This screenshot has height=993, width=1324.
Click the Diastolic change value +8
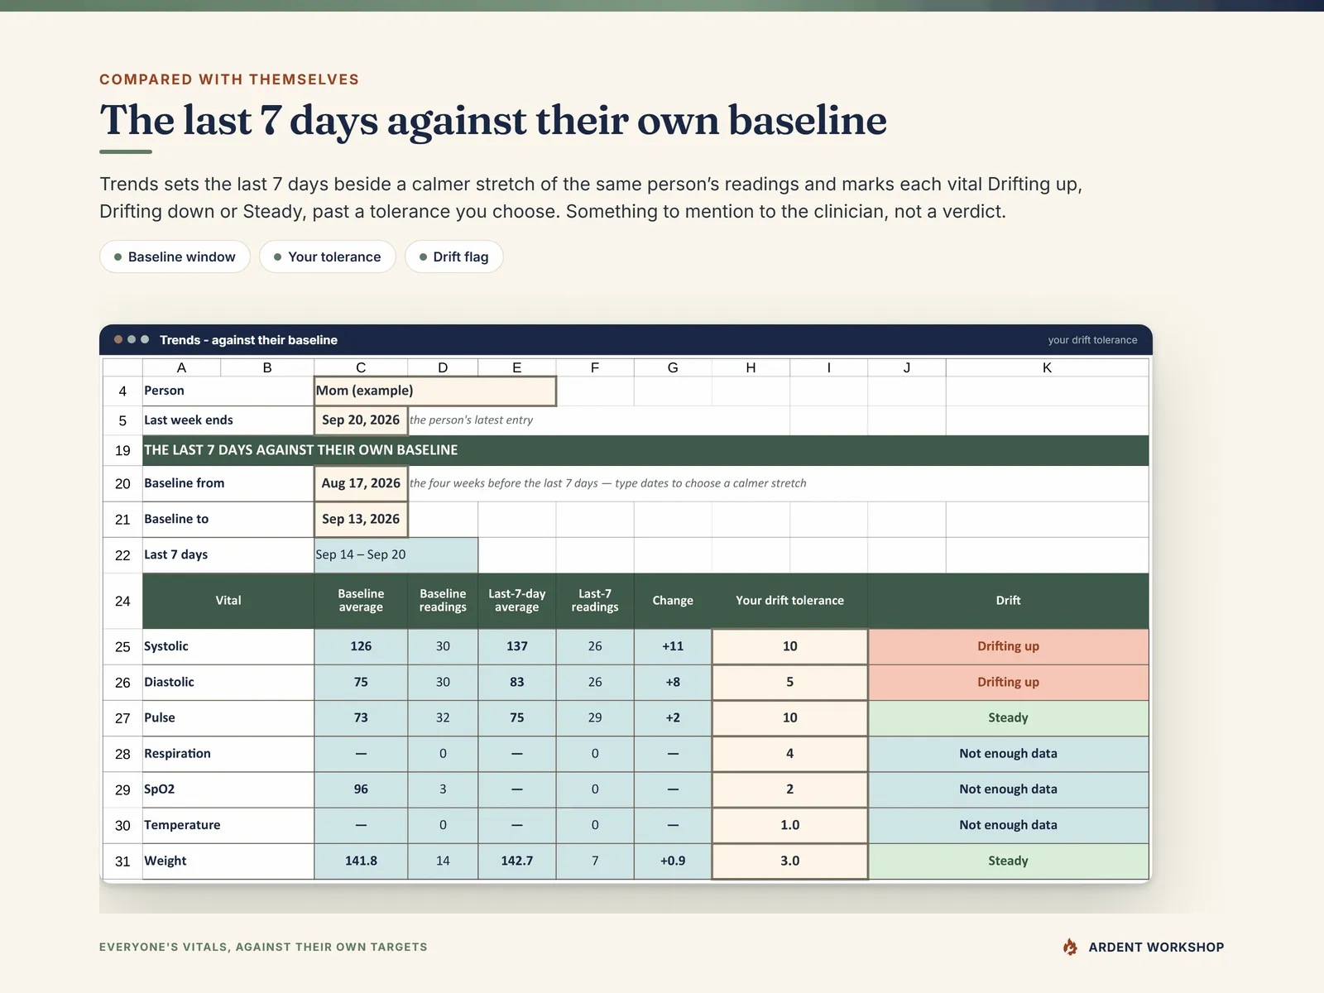click(673, 682)
